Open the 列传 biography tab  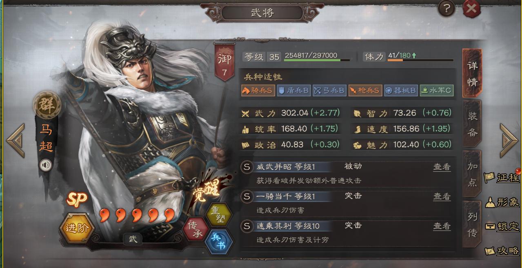[472, 224]
